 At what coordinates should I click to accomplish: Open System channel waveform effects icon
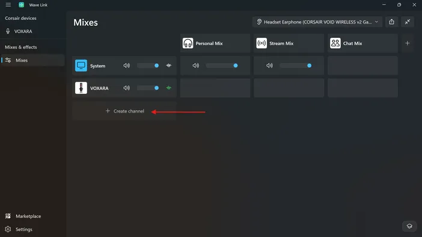tap(169, 66)
